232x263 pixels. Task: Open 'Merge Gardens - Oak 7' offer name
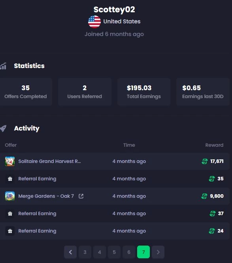pyautogui.click(x=46, y=196)
